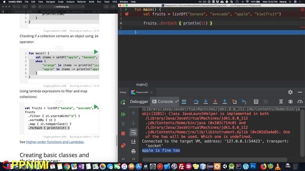Click main() breadcrumb in editor
The image size is (305, 171).
tap(142, 85)
